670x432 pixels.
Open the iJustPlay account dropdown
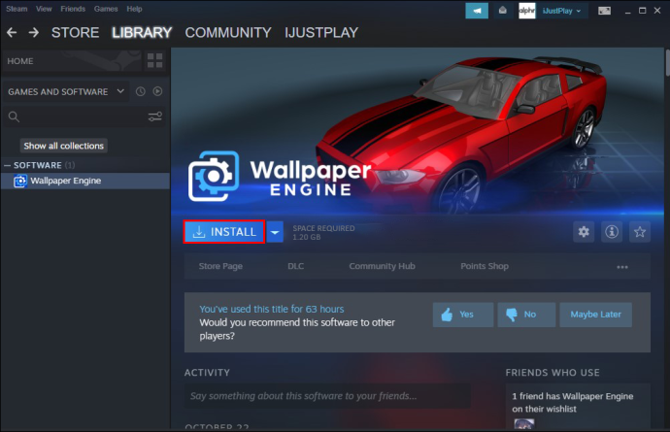pos(561,11)
